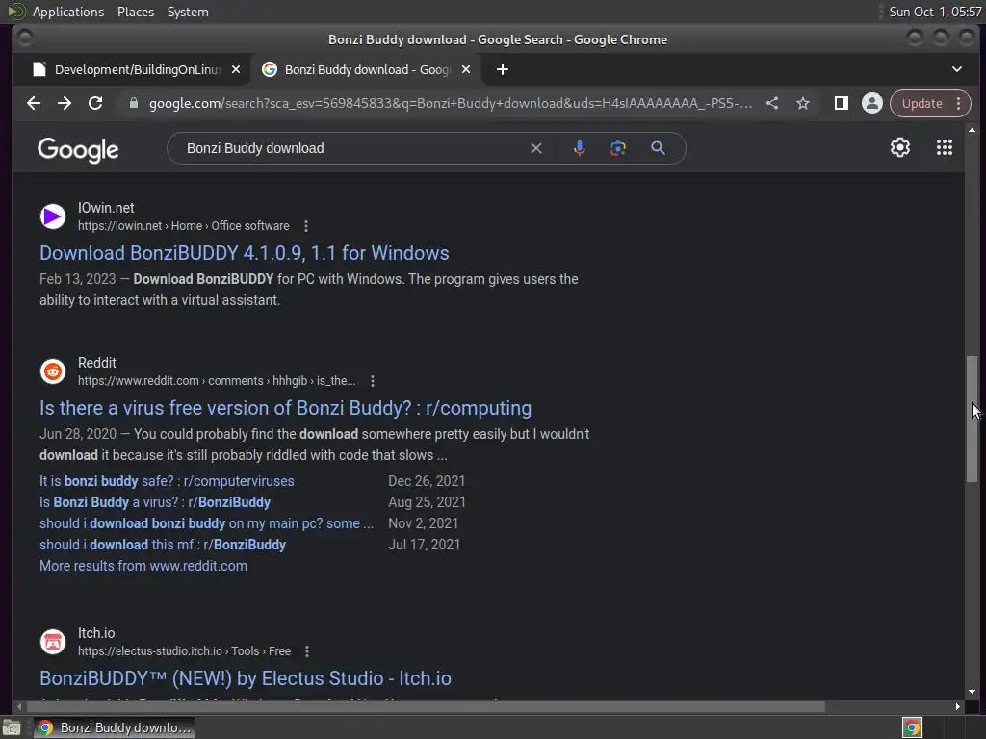Image resolution: width=986 pixels, height=739 pixels.
Task: Go to Google home via the logo
Action: [x=78, y=149]
